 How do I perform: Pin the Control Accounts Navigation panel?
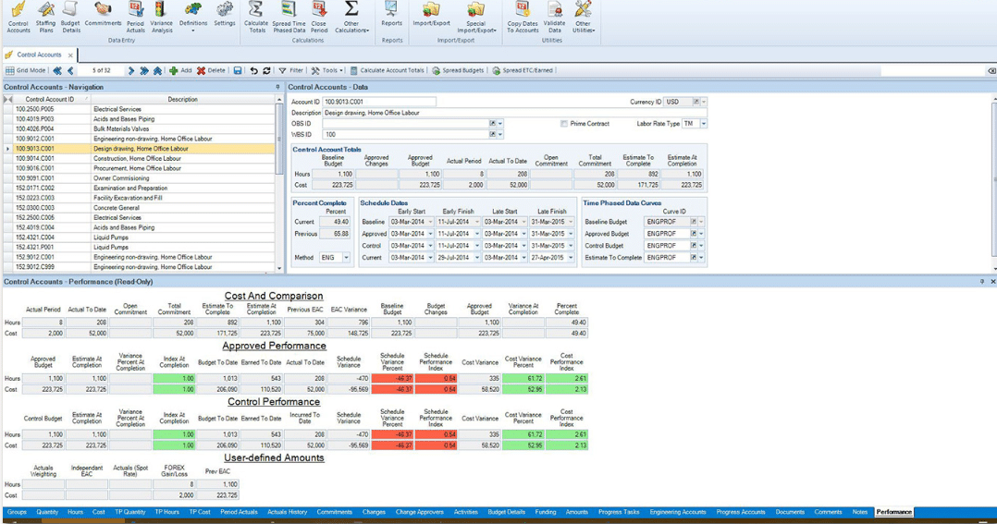[x=277, y=87]
